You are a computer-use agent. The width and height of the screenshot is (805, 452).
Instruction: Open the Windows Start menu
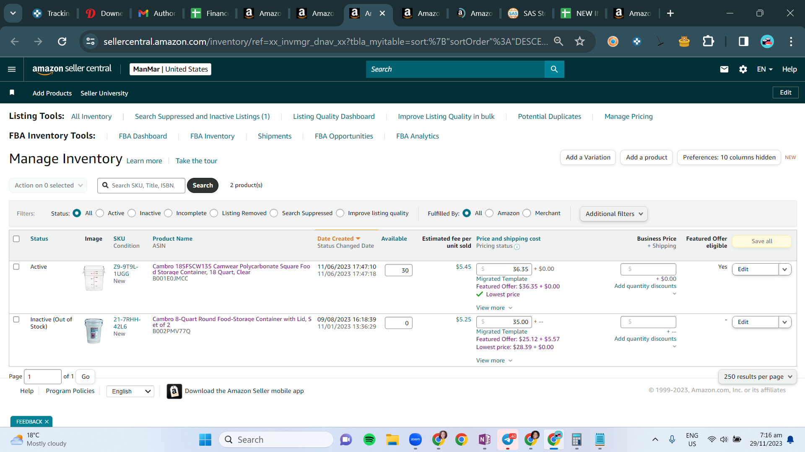(x=205, y=439)
